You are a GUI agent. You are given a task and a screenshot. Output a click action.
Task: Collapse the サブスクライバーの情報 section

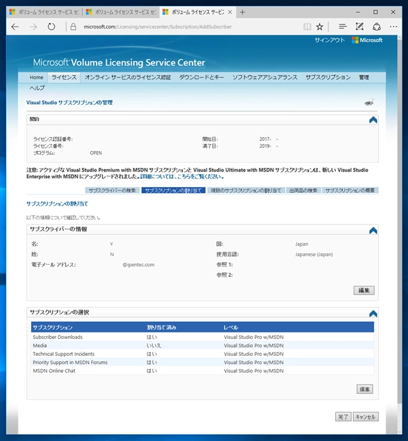pyautogui.click(x=373, y=230)
